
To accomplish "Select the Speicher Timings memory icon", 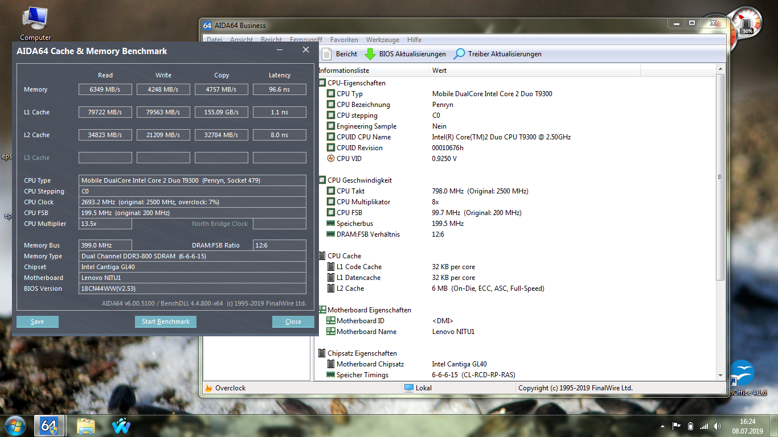I will pyautogui.click(x=331, y=375).
